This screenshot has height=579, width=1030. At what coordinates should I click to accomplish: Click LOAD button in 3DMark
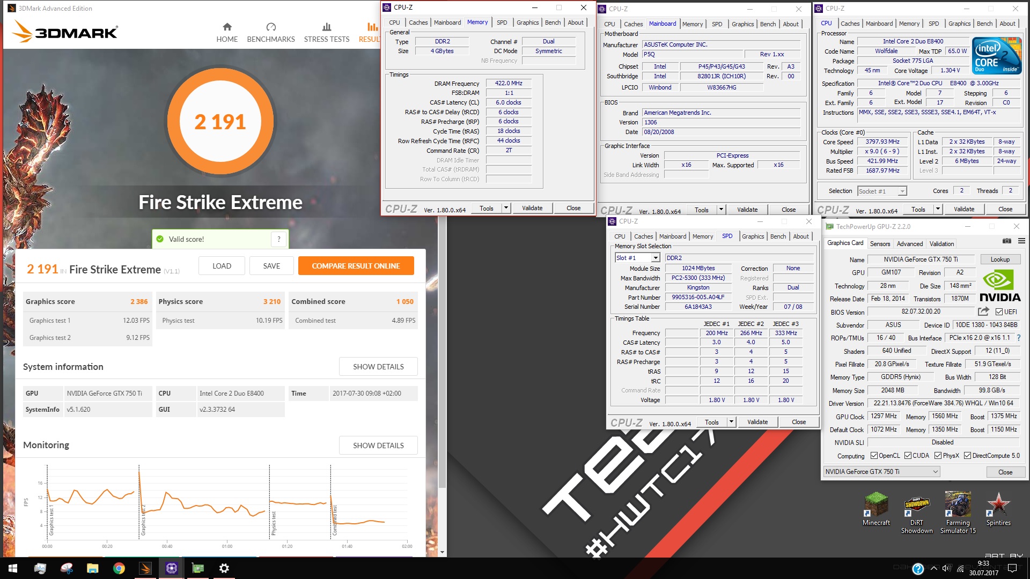point(222,266)
